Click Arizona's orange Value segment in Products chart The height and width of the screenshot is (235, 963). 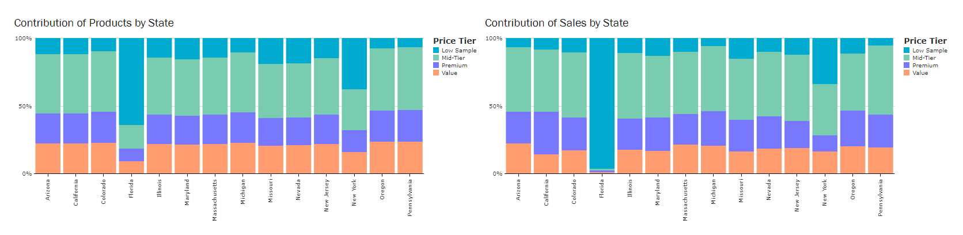(48, 158)
